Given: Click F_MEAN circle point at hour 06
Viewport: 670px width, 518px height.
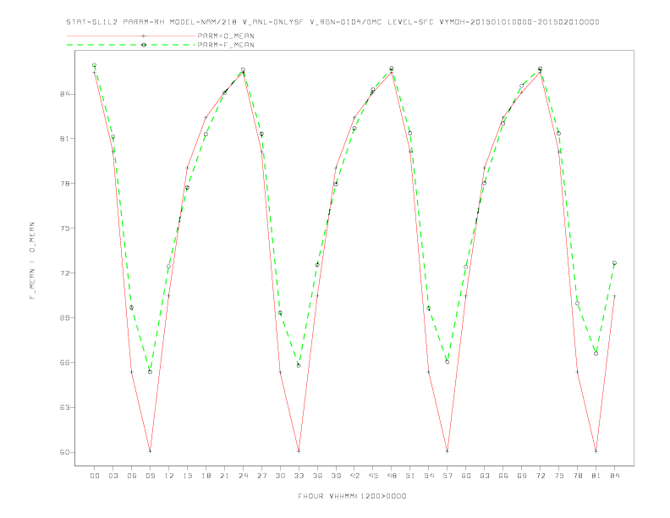Looking at the screenshot, I should click(132, 308).
